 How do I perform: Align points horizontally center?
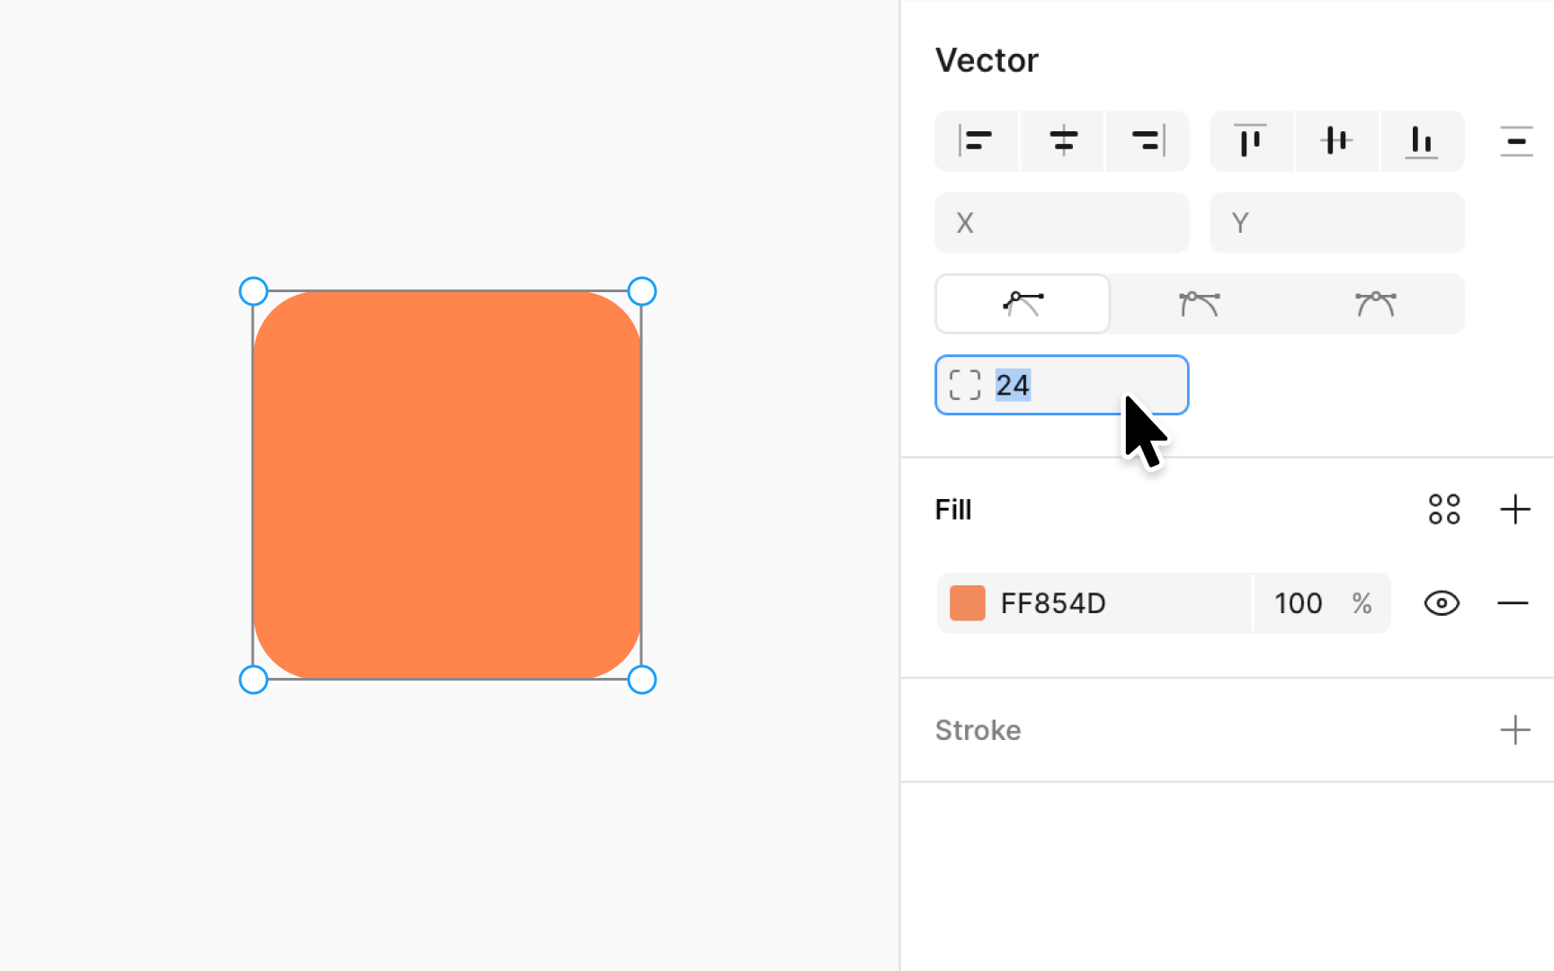(x=1062, y=141)
